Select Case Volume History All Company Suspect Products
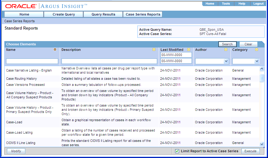The image size is (268, 158). pyautogui.click(x=30, y=95)
